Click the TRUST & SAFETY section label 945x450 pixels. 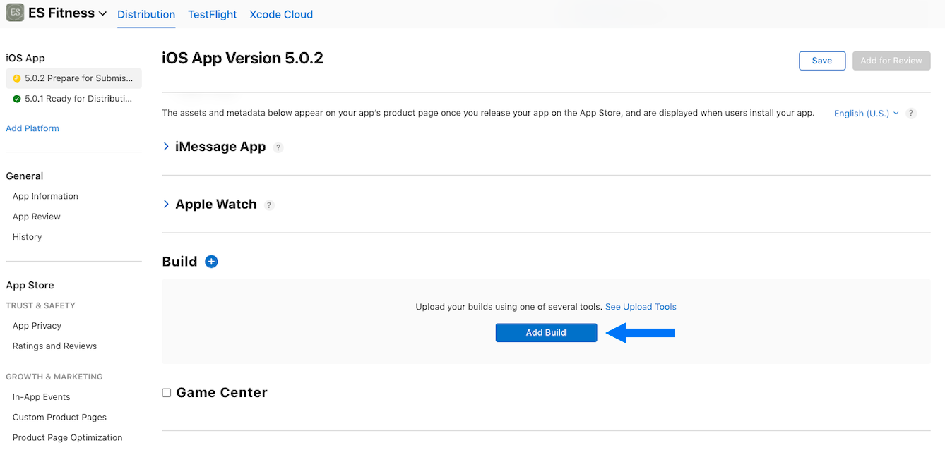point(40,305)
